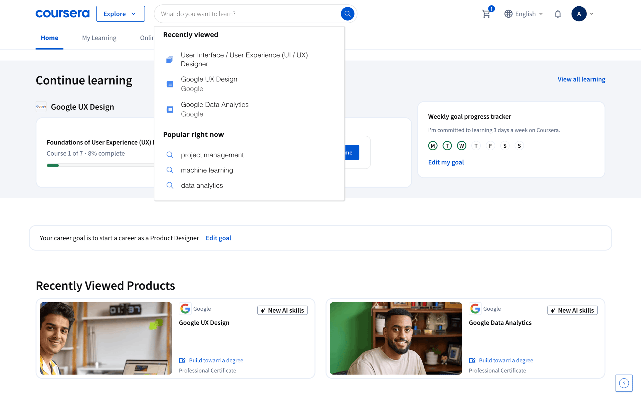This screenshot has width=641, height=400.
Task: Open the Google UX Design card thumbnail
Action: 106,338
